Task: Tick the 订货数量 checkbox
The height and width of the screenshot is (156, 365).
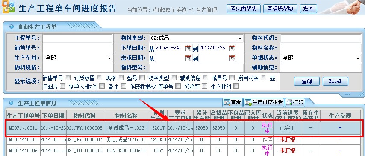Action: (x=100, y=77)
